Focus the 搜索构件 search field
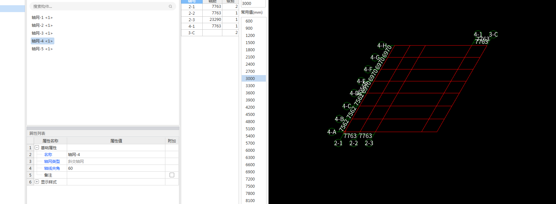The image size is (556, 204). (x=103, y=6)
